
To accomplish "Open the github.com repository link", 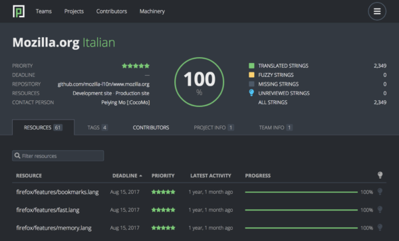I will coord(104,84).
